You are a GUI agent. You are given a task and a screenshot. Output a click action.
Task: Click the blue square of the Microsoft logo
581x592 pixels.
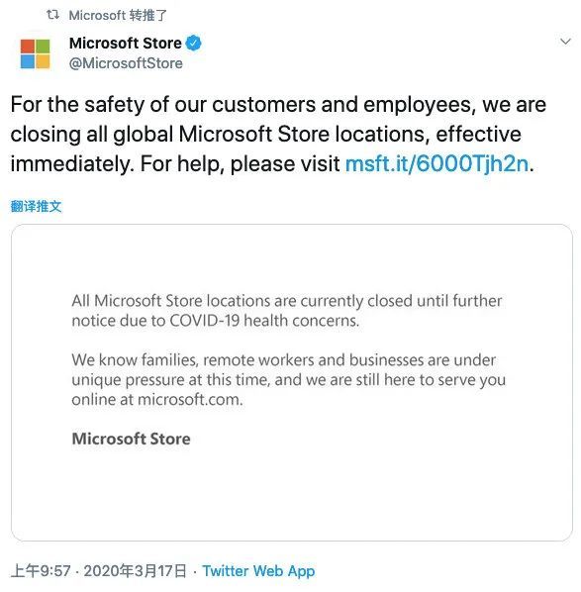[27, 61]
